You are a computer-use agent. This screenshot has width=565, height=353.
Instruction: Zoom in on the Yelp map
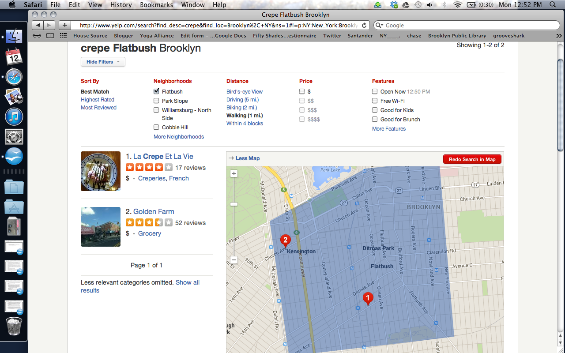click(x=234, y=174)
